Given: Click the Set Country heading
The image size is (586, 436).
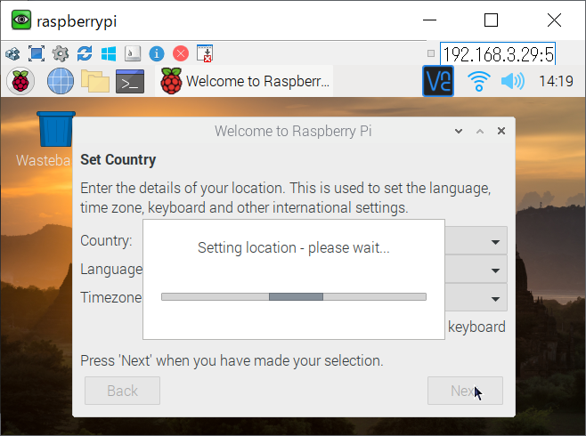Looking at the screenshot, I should point(118,160).
